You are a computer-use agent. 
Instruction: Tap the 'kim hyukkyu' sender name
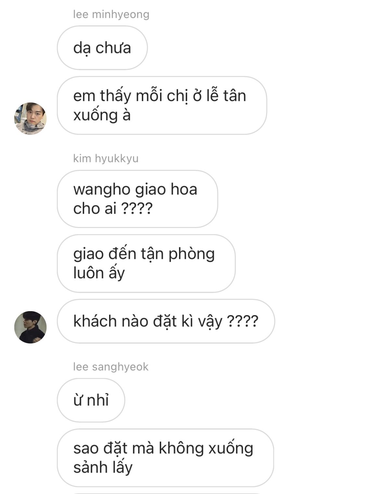106,158
